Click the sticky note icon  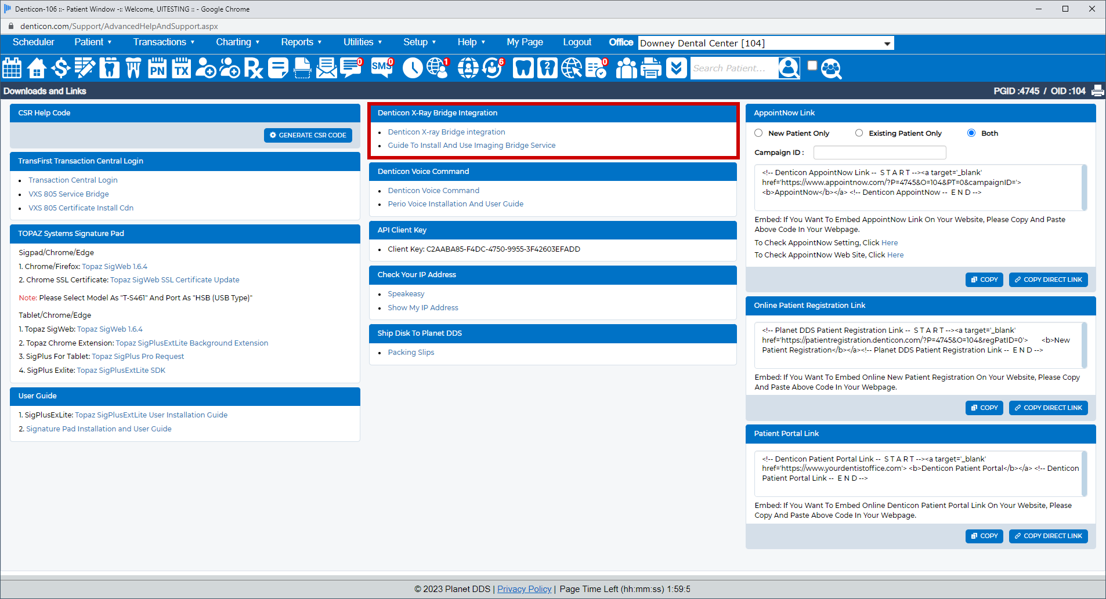tap(278, 68)
